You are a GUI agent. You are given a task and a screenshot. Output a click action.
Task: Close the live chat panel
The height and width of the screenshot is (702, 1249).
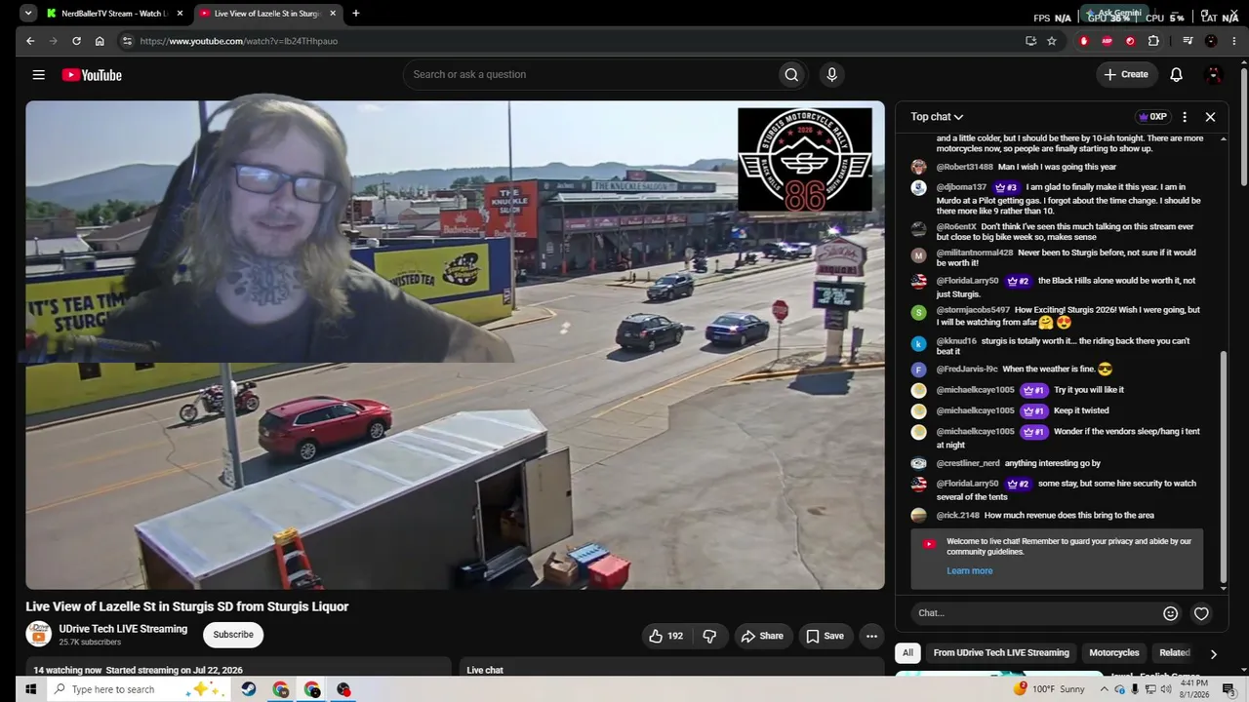tap(1210, 117)
